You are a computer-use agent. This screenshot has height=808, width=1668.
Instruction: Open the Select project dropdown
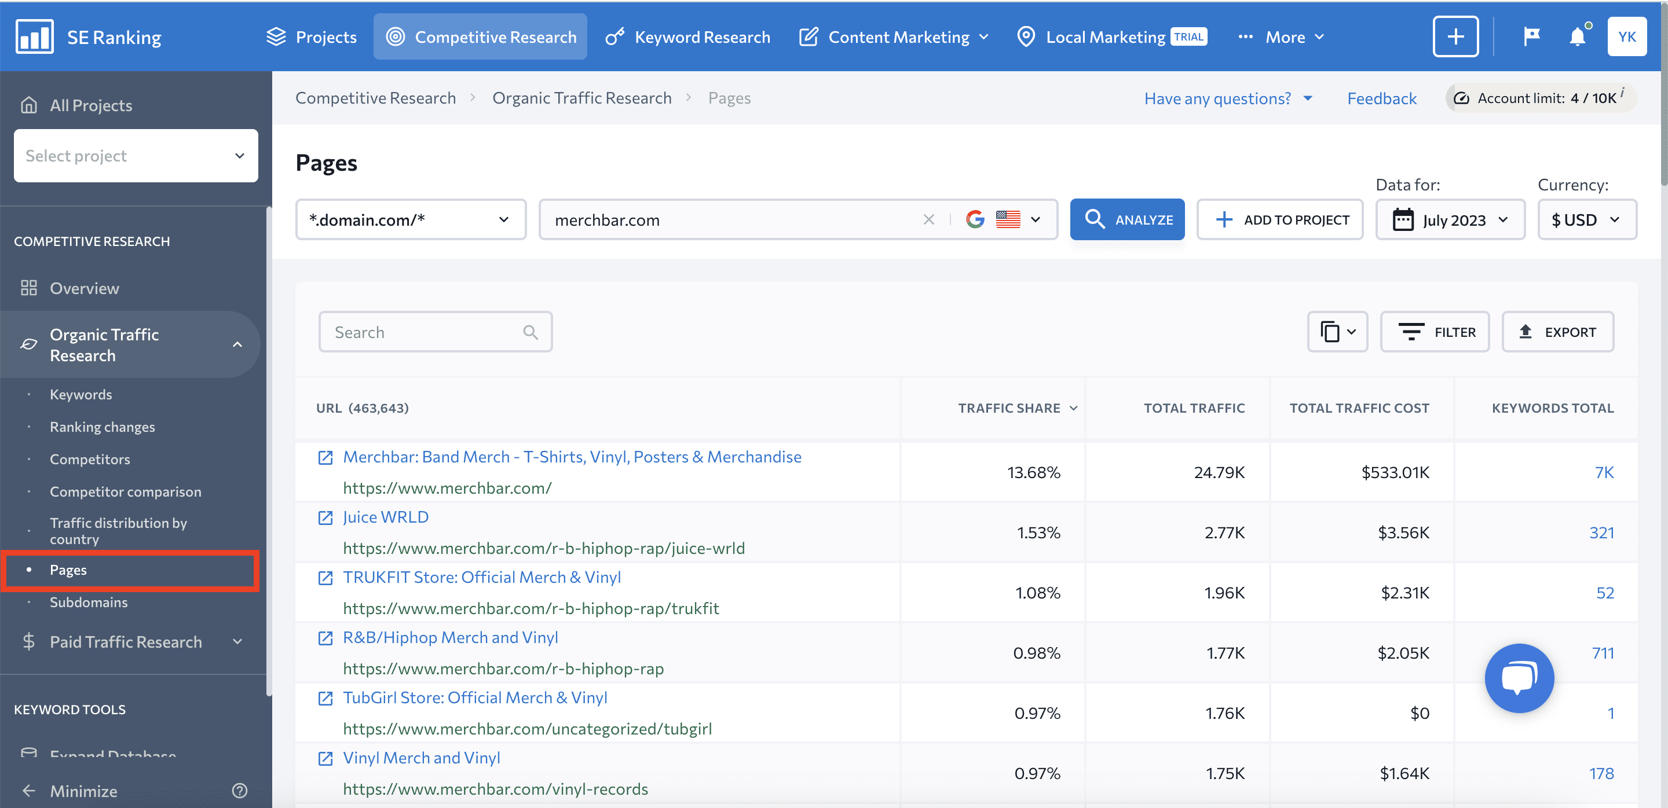pyautogui.click(x=136, y=155)
